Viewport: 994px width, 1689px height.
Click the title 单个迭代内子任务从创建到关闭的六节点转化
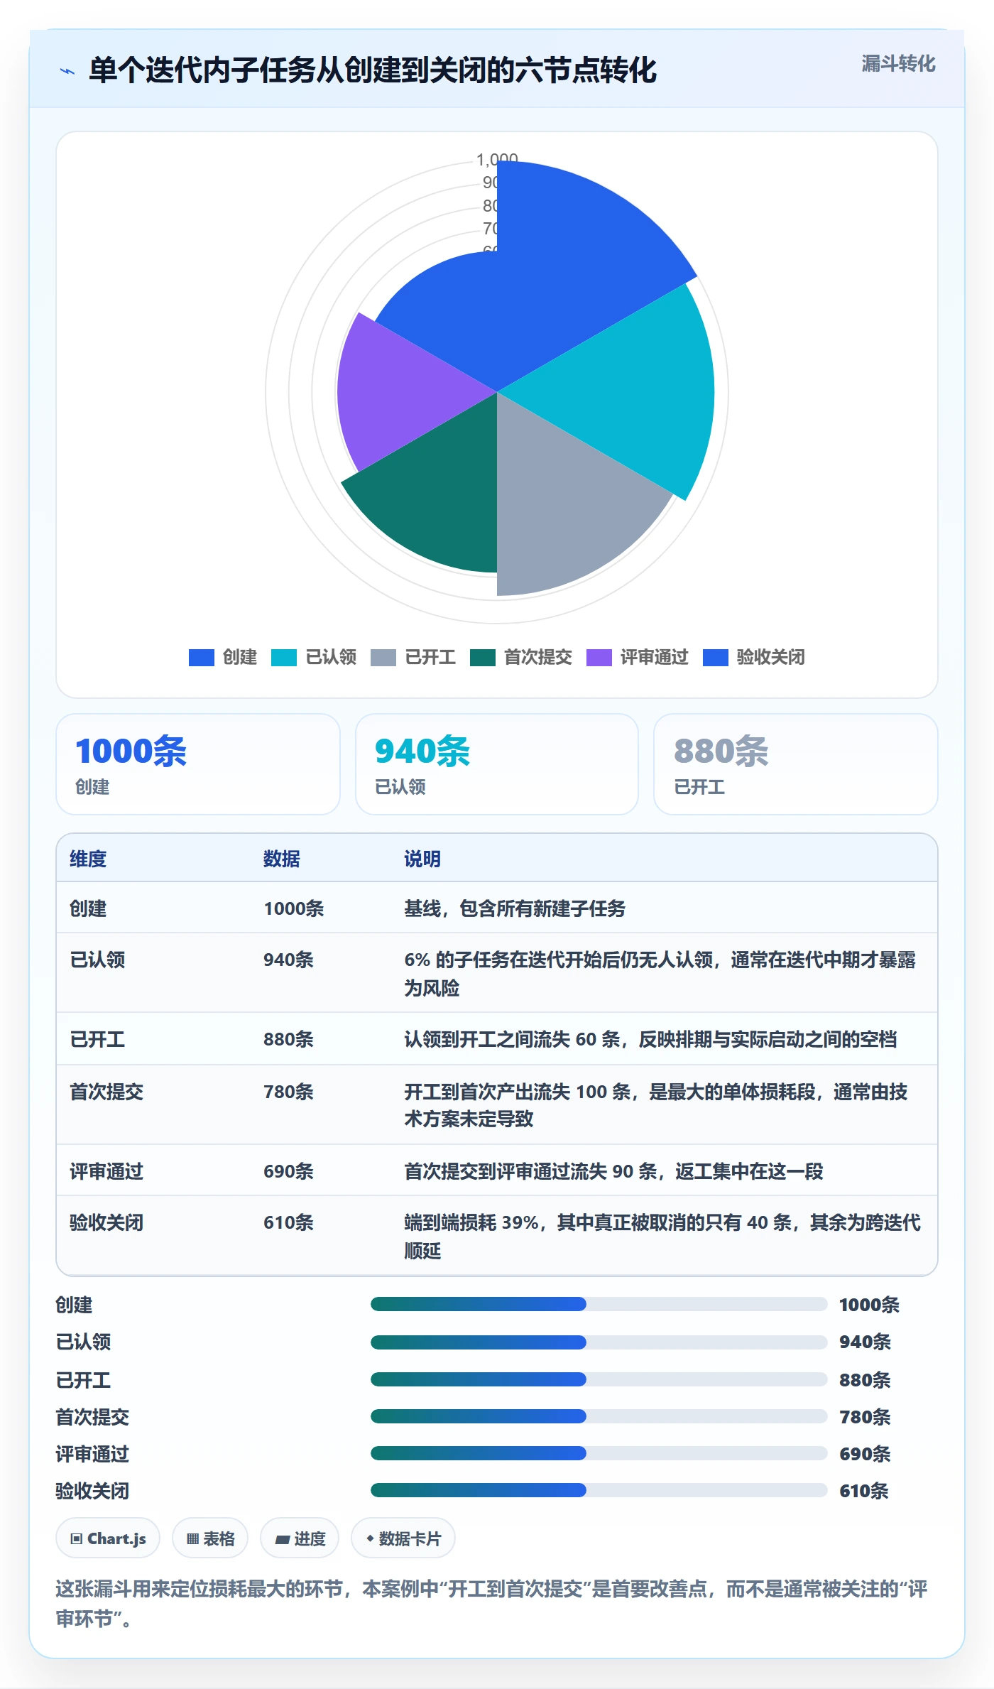373,70
